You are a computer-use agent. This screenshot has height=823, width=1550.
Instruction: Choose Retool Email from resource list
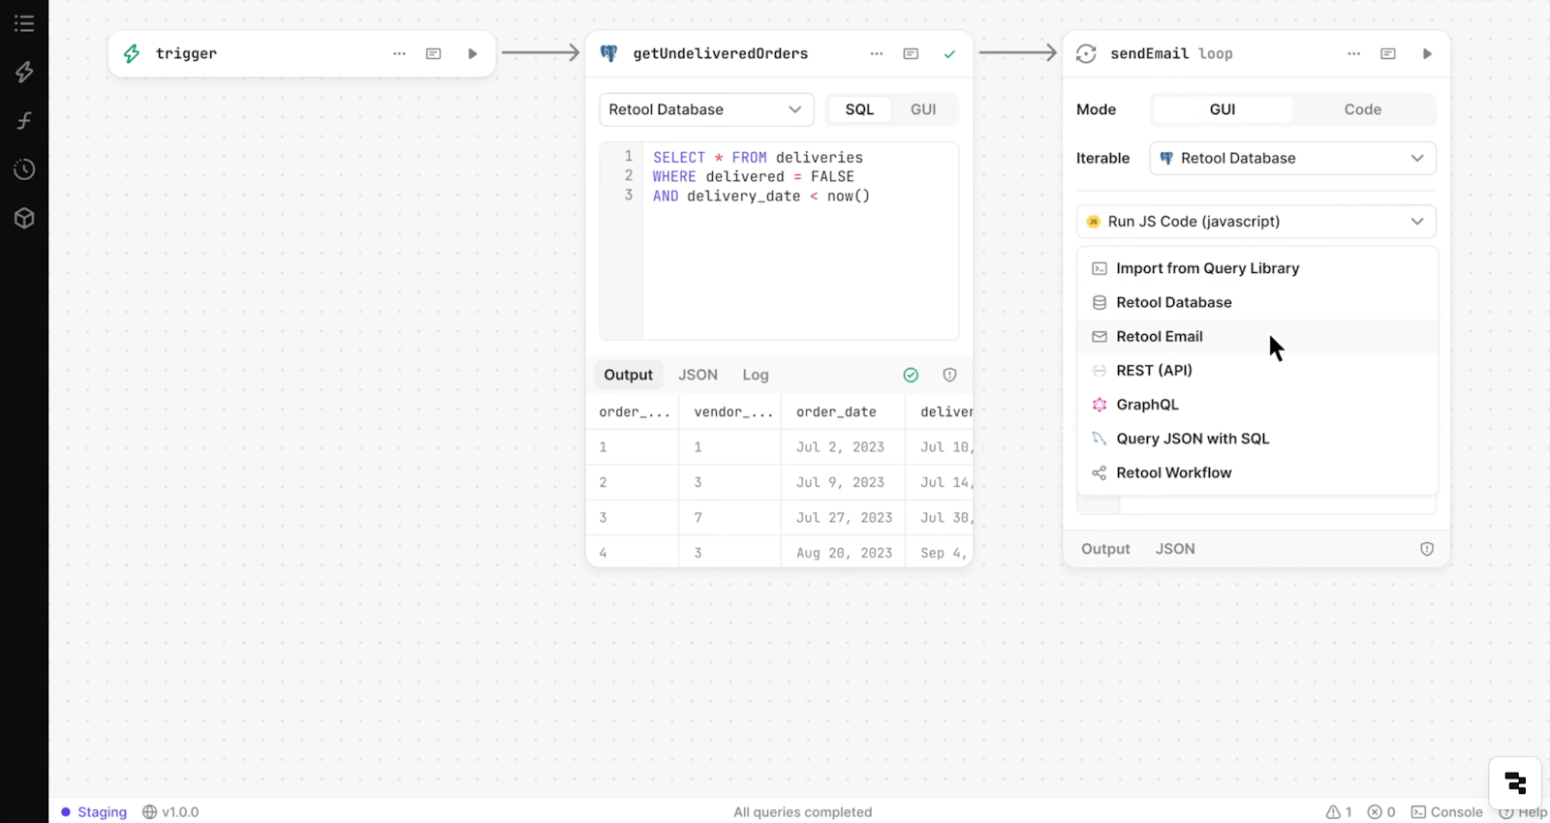click(x=1257, y=336)
